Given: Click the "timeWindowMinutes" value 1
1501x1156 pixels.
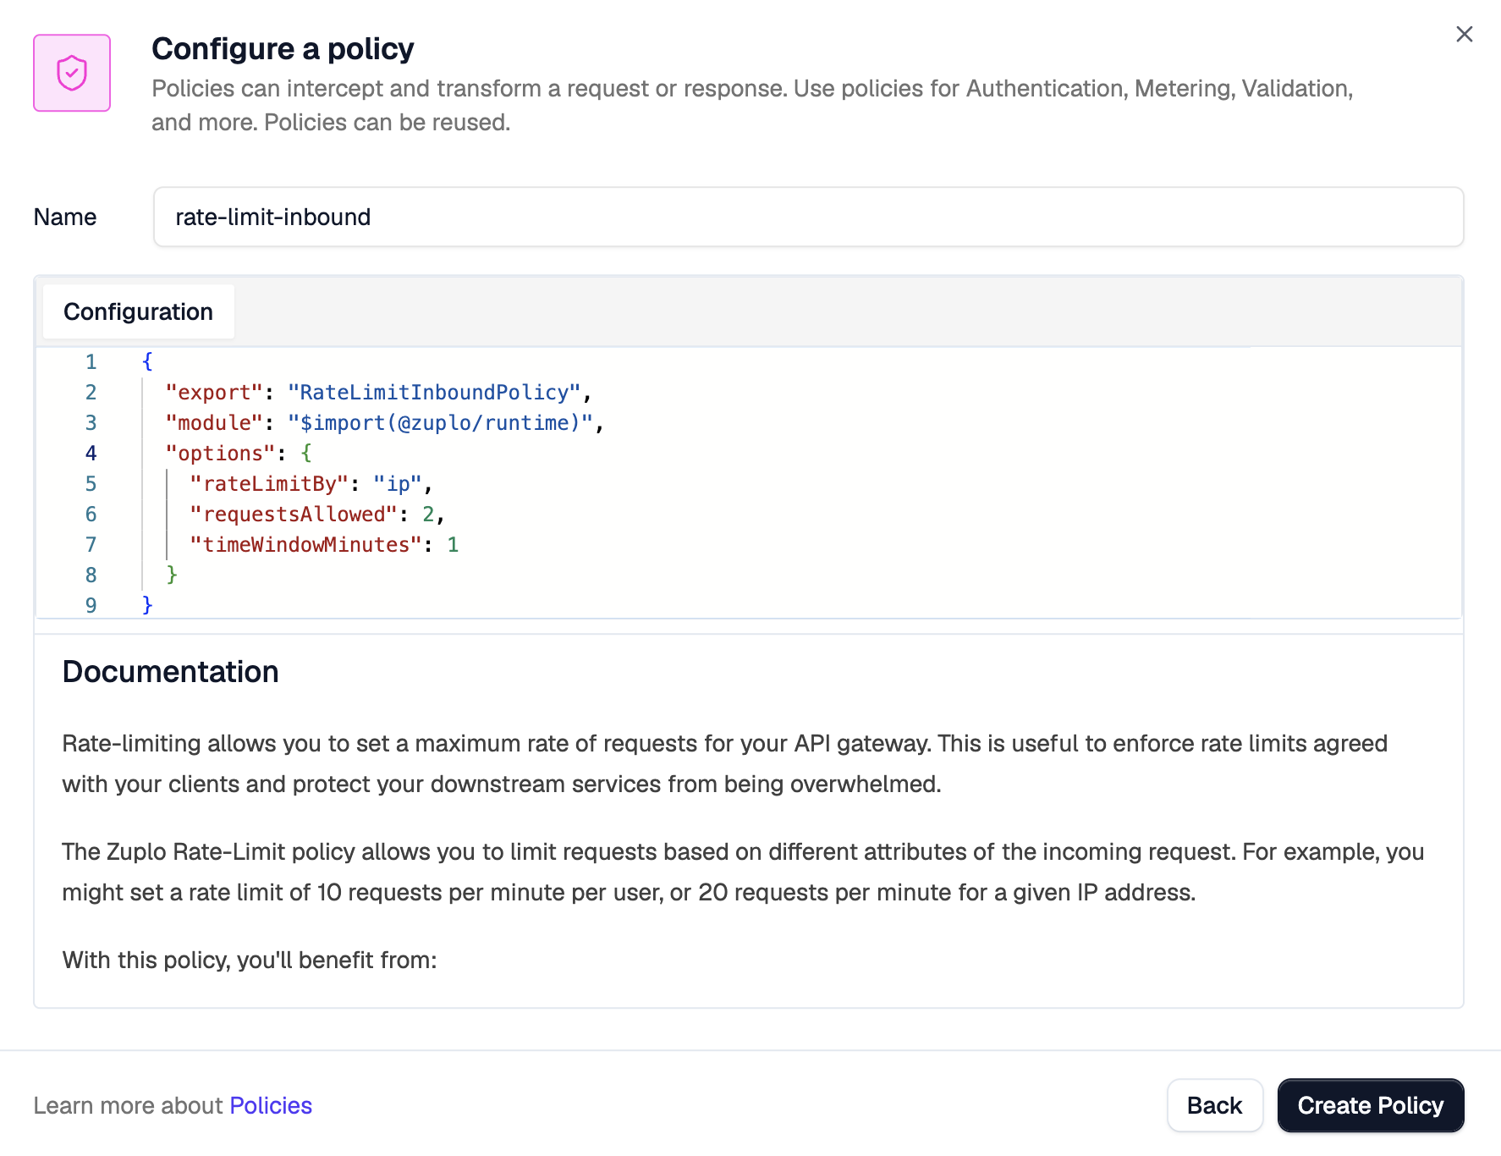Looking at the screenshot, I should pyautogui.click(x=454, y=544).
